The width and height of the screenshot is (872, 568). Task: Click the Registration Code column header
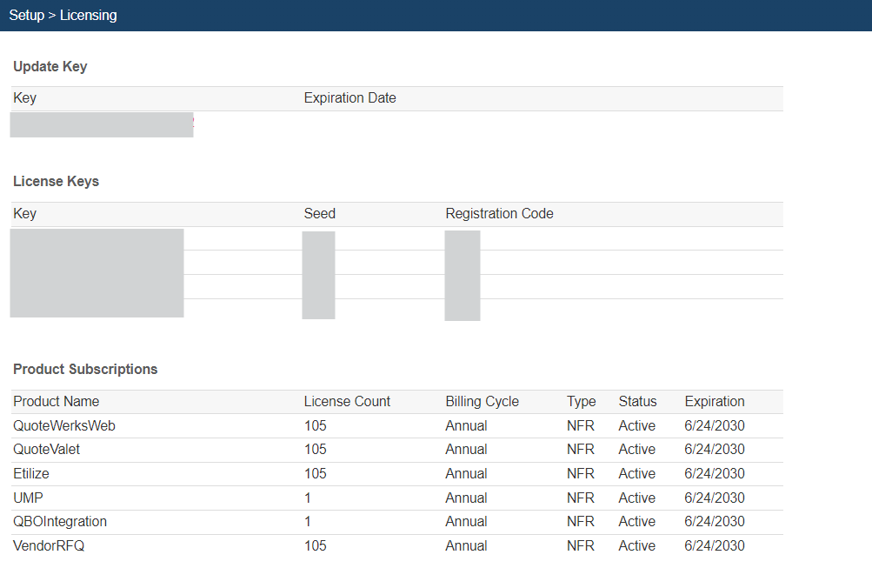[499, 214]
